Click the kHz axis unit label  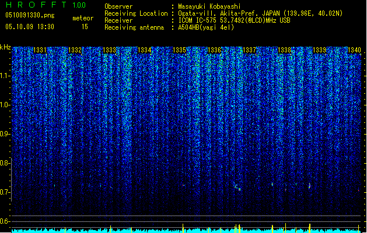click(x=5, y=47)
